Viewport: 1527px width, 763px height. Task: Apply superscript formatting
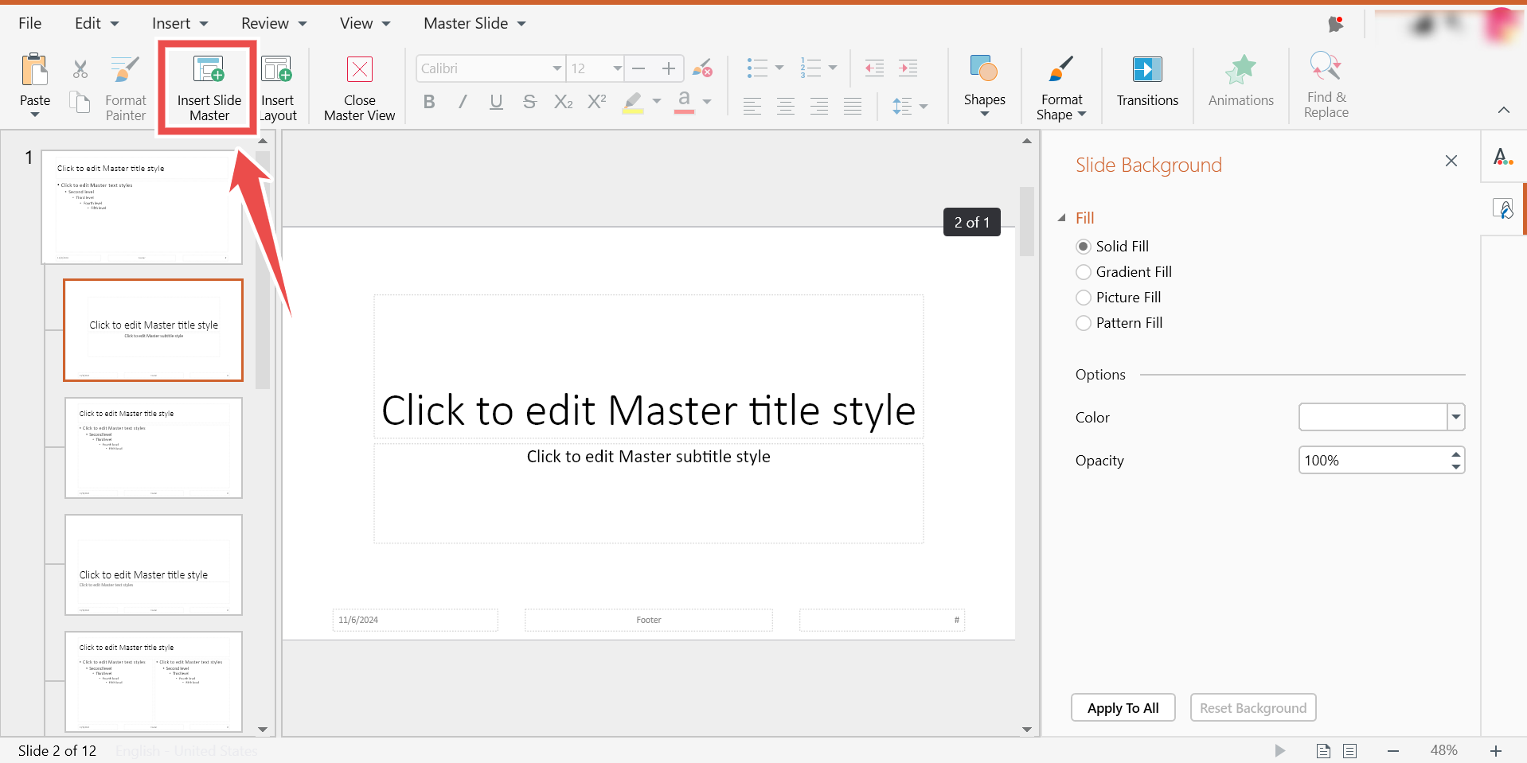coord(597,102)
